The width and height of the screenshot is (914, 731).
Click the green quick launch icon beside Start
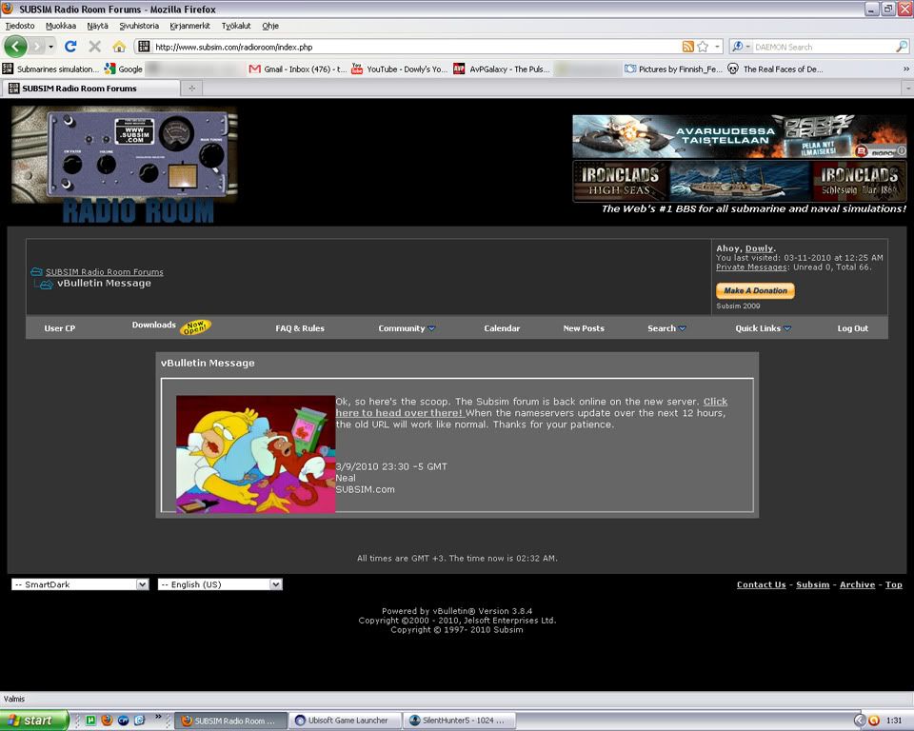(91, 721)
